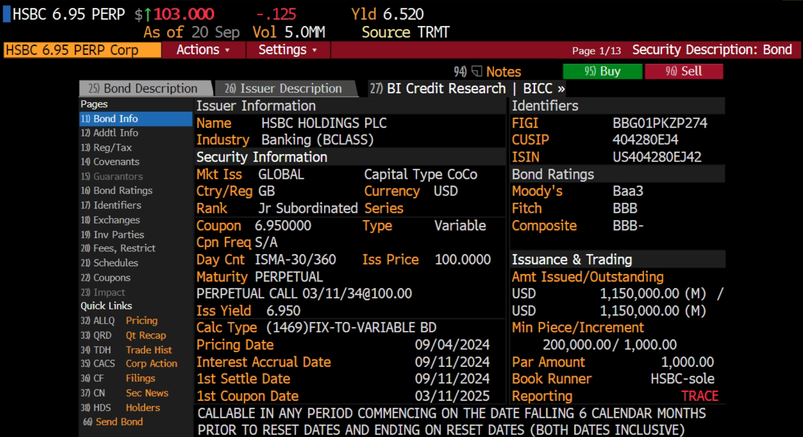Click the ISMA-30/360 day count value
This screenshot has width=803, height=437.
295,259
